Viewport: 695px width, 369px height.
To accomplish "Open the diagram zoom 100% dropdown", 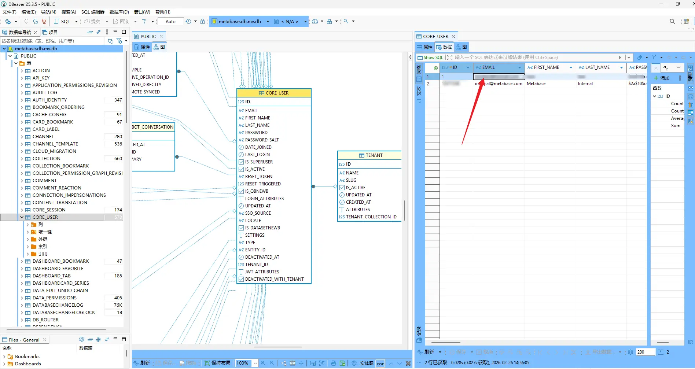I will click(255, 363).
